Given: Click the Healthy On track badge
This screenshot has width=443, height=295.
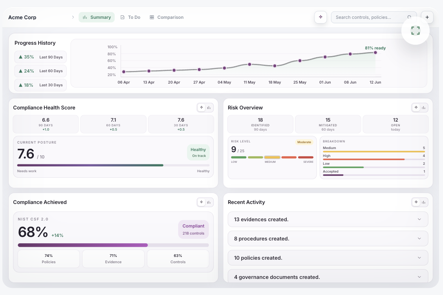Looking at the screenshot, I should (198, 153).
